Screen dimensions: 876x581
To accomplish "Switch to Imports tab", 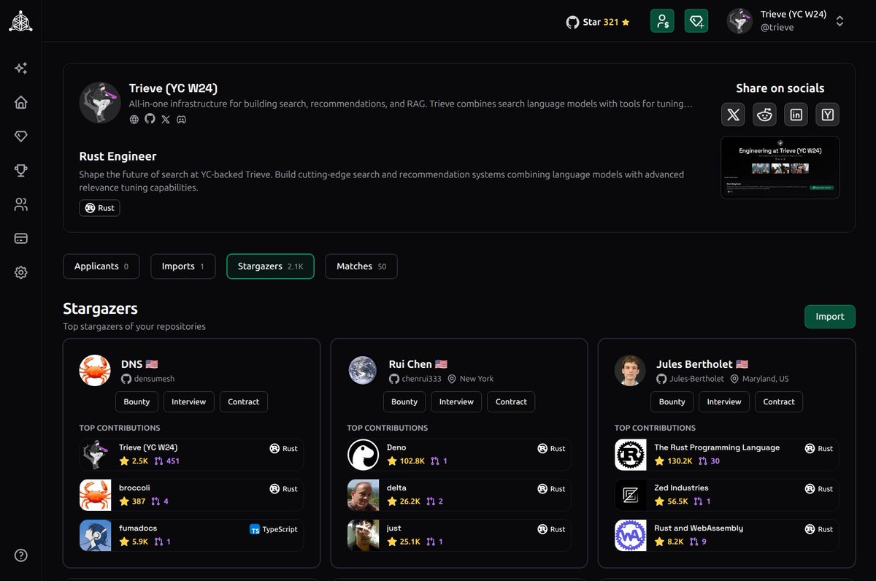I will pyautogui.click(x=183, y=266).
